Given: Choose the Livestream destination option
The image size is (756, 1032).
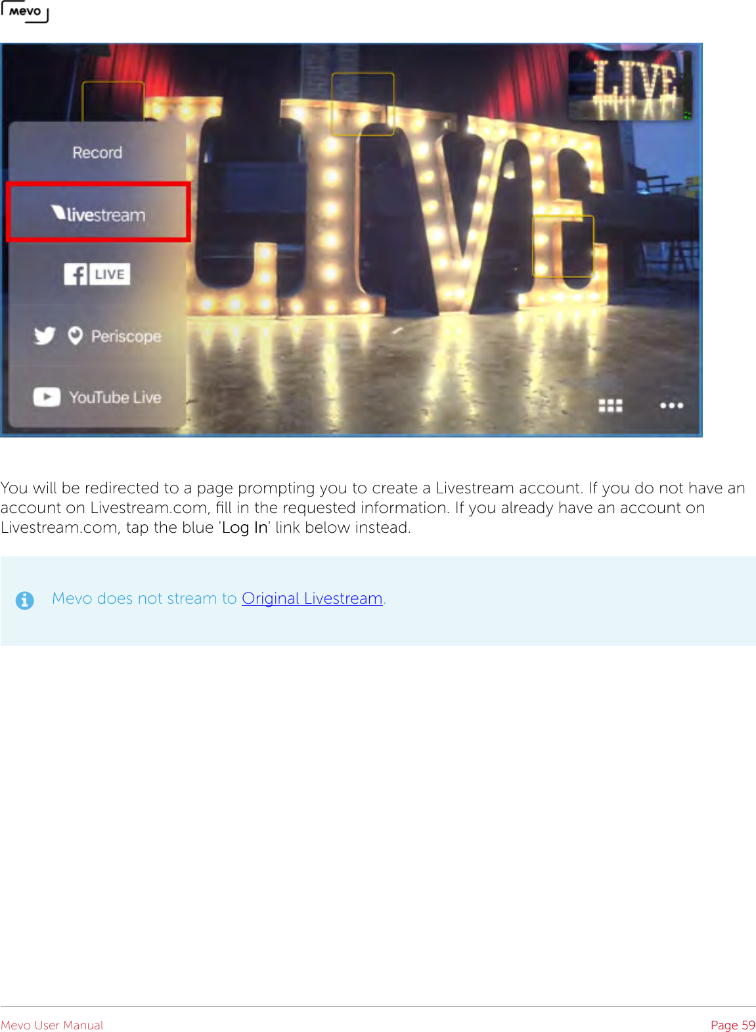Looking at the screenshot, I should pos(98,213).
